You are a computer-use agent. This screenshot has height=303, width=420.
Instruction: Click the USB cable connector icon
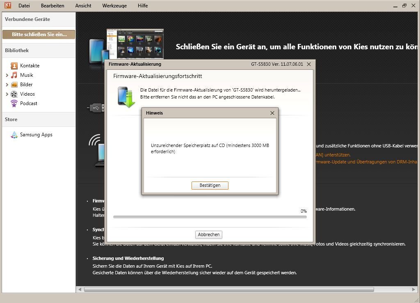coord(96,108)
